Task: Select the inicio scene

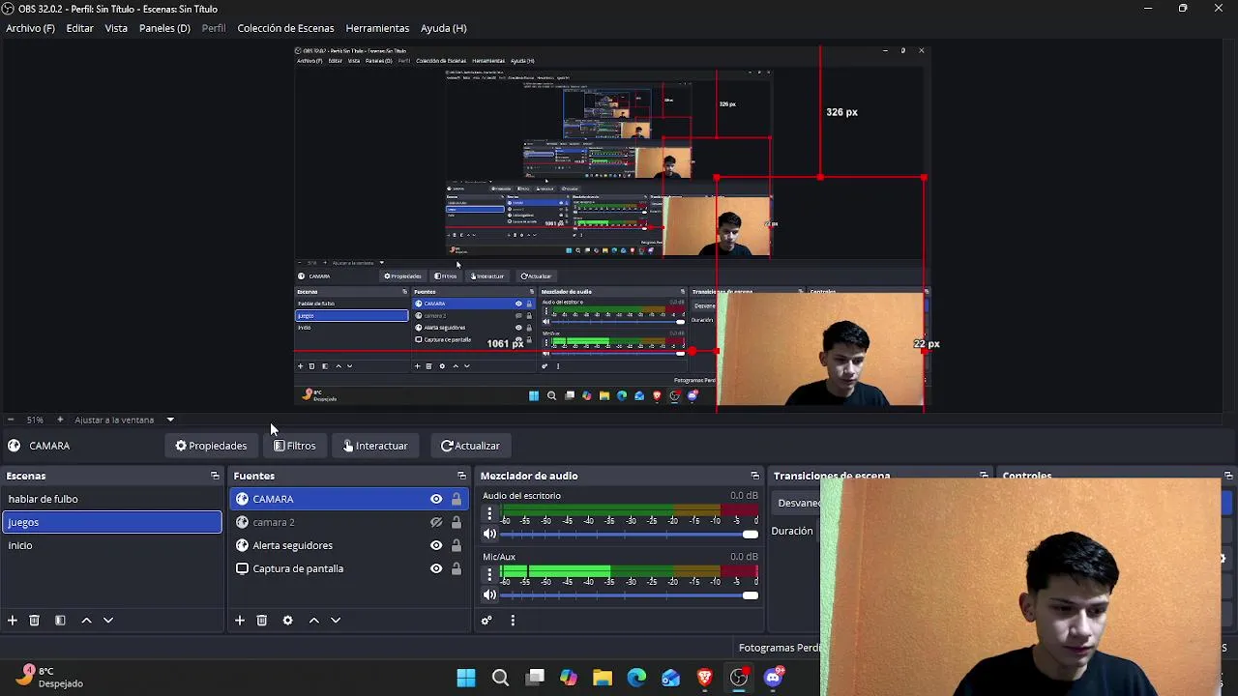Action: tap(112, 545)
